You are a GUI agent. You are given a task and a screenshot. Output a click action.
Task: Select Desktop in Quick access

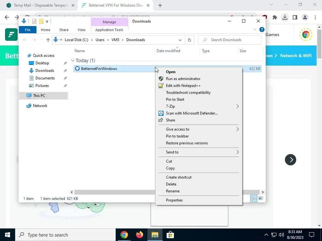point(42,63)
